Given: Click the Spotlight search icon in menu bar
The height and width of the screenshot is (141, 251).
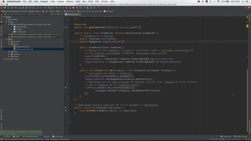Looking at the screenshot, I should coord(243,2).
